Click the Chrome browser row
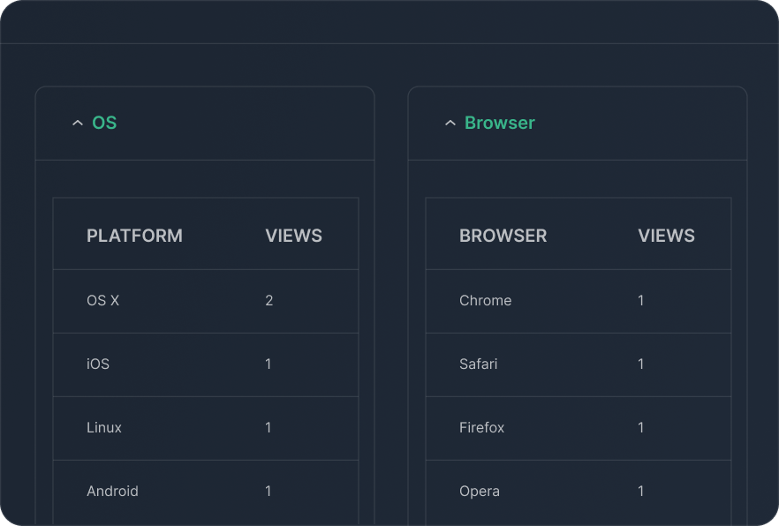The height and width of the screenshot is (526, 779). tap(579, 301)
